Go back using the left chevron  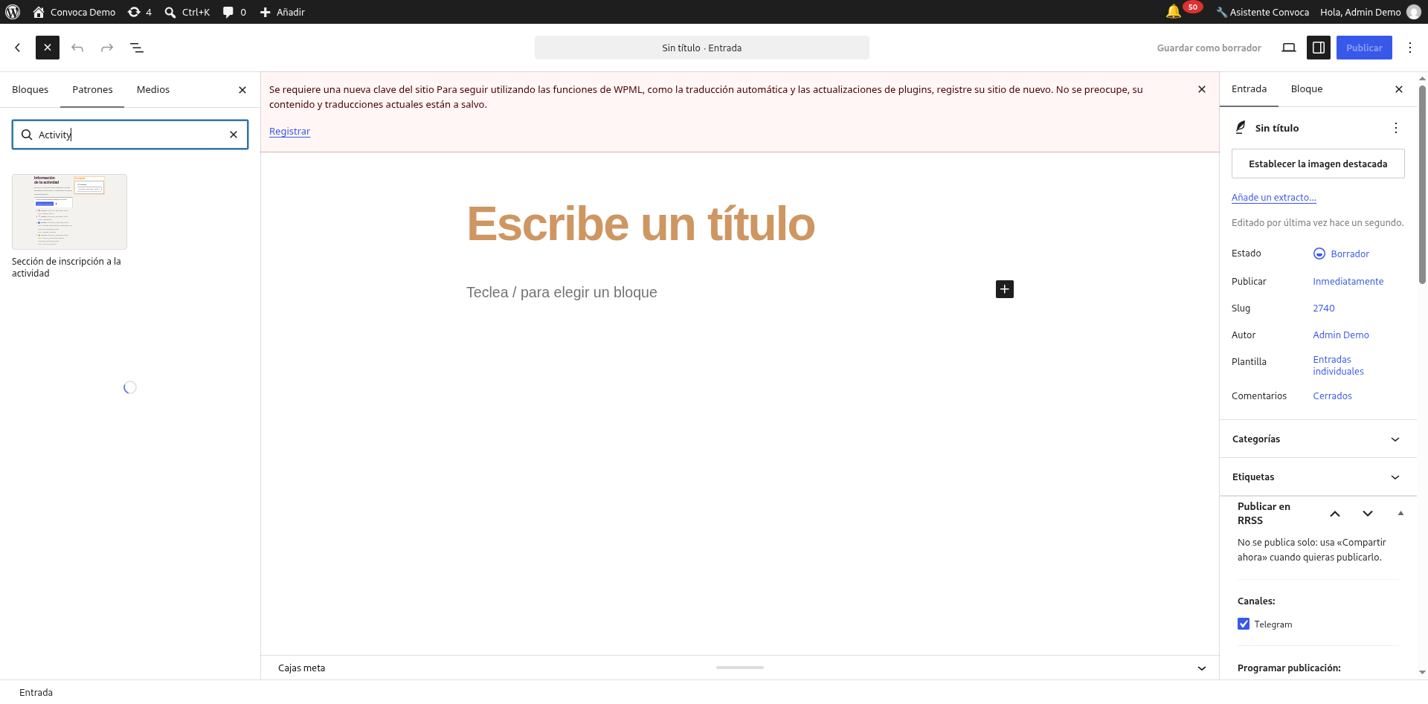tap(18, 48)
